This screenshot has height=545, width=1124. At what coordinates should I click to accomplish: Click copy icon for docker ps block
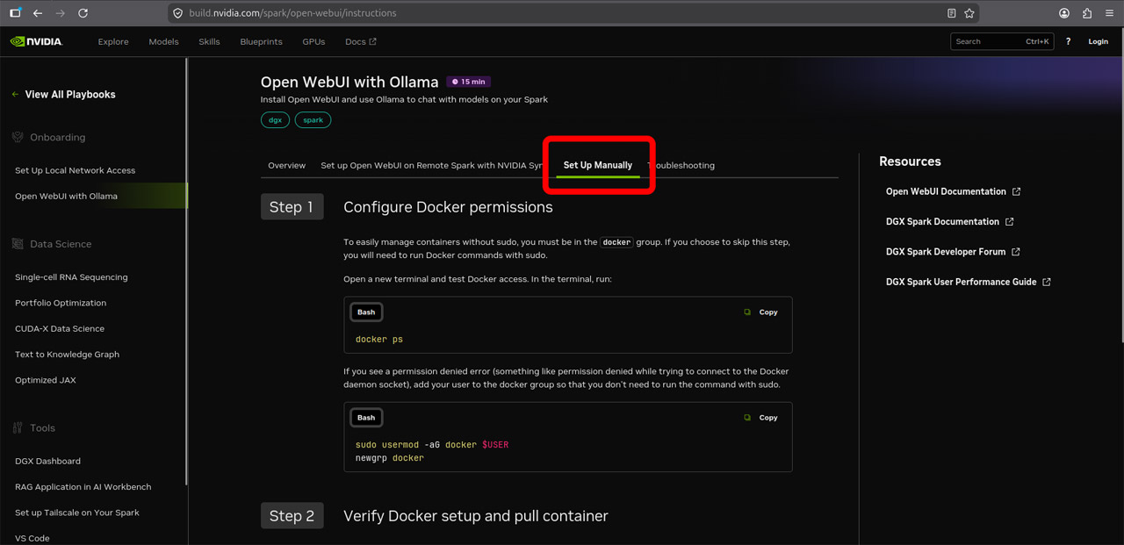point(747,312)
